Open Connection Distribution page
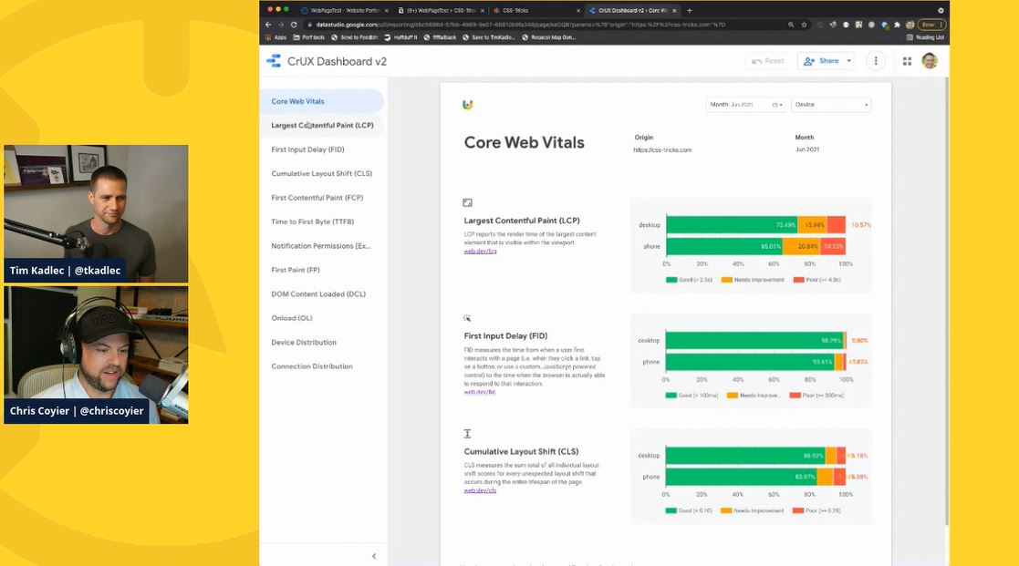 (x=322, y=366)
